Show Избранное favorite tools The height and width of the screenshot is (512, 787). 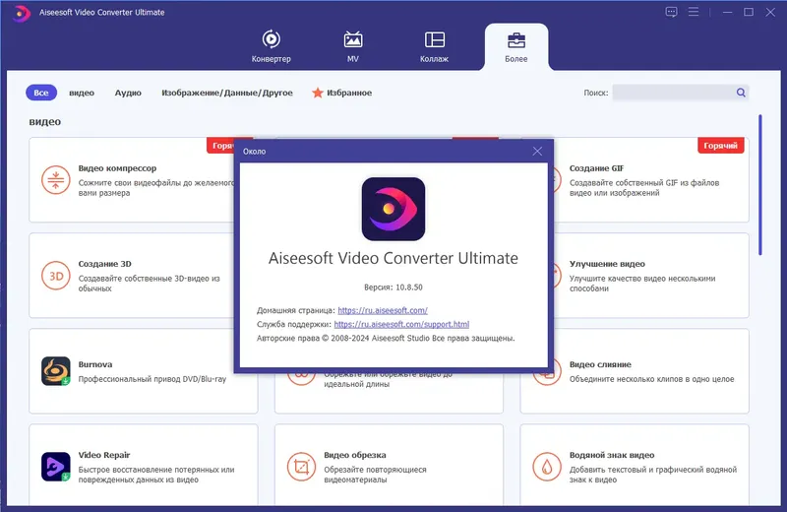pos(341,93)
